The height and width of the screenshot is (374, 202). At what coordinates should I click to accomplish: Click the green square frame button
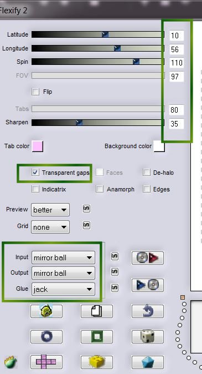pos(97,337)
